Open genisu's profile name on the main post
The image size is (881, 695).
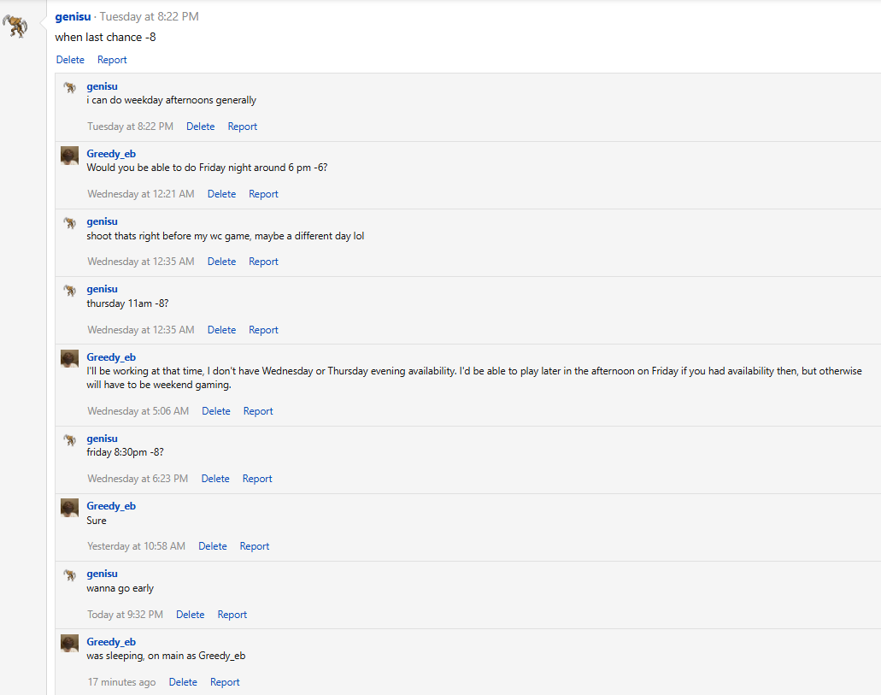73,16
